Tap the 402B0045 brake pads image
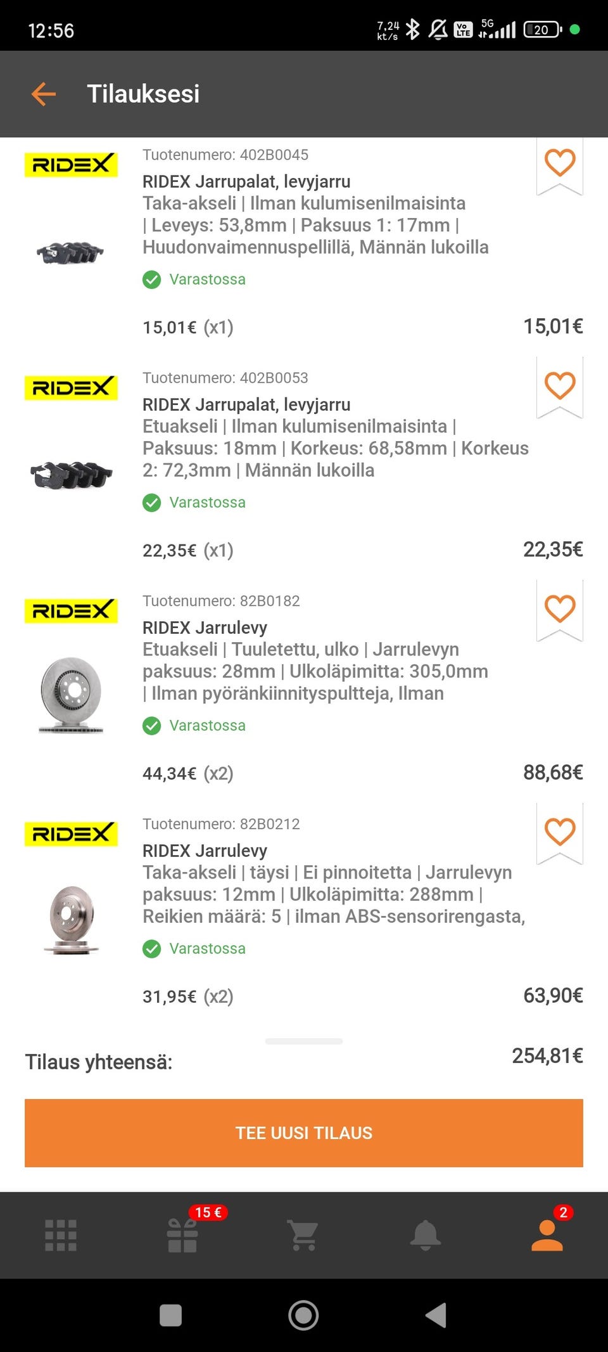The width and height of the screenshot is (608, 1352). (70, 252)
